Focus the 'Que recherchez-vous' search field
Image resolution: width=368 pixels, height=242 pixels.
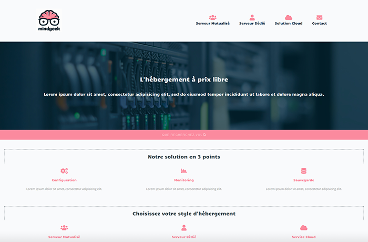click(x=181, y=135)
